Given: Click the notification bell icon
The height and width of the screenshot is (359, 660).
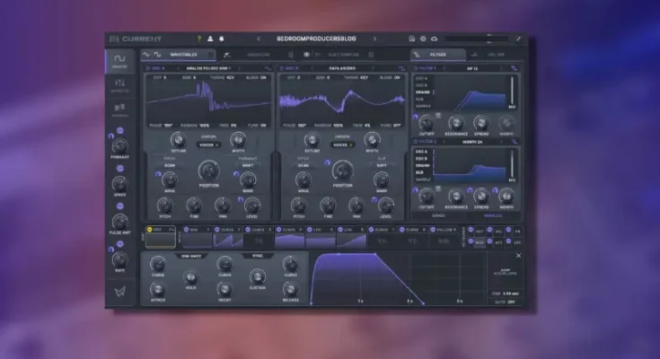Looking at the screenshot, I should 221,39.
